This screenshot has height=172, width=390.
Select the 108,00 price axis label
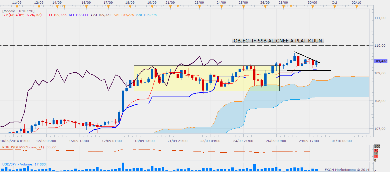[x=379, y=101]
